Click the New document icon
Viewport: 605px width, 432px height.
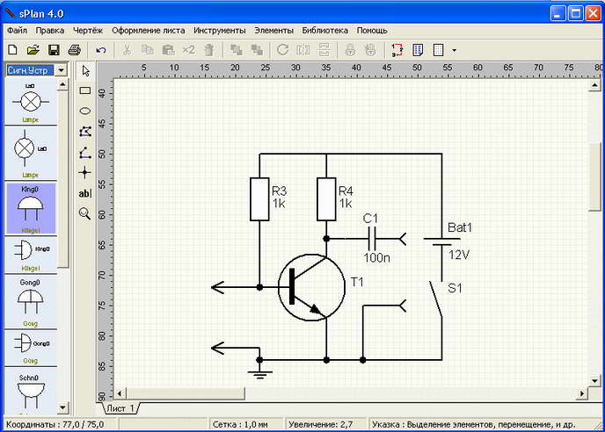click(x=12, y=50)
